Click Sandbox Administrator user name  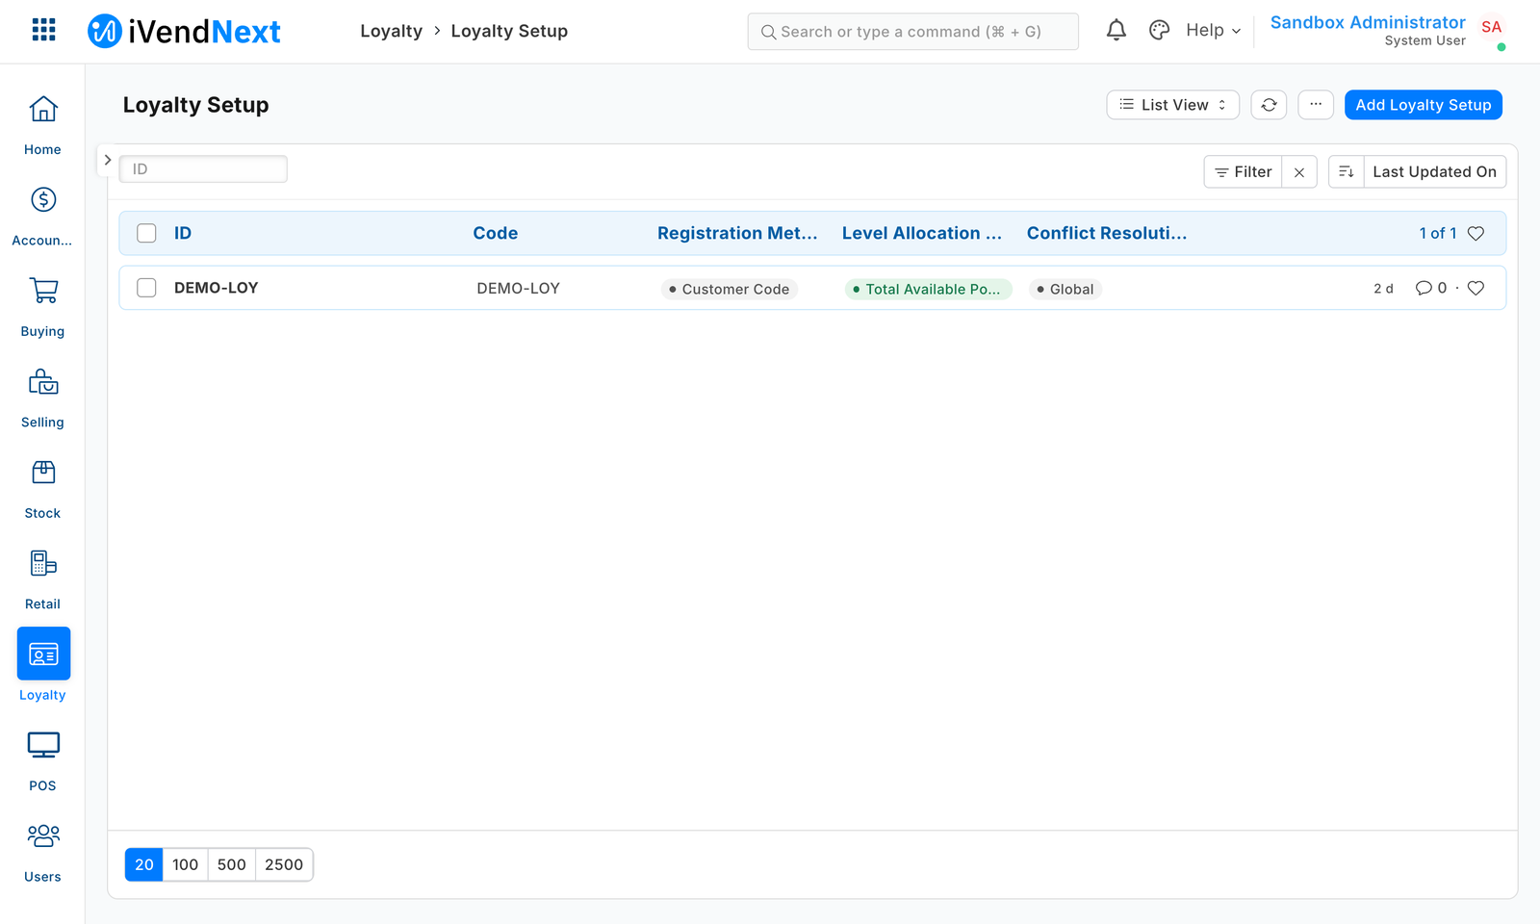[1368, 22]
